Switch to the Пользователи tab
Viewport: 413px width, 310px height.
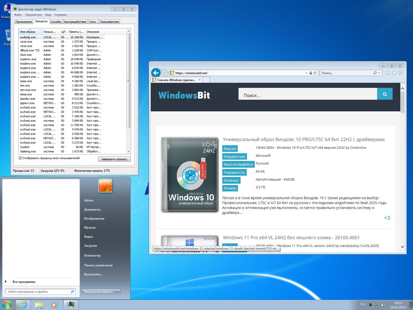(109, 22)
